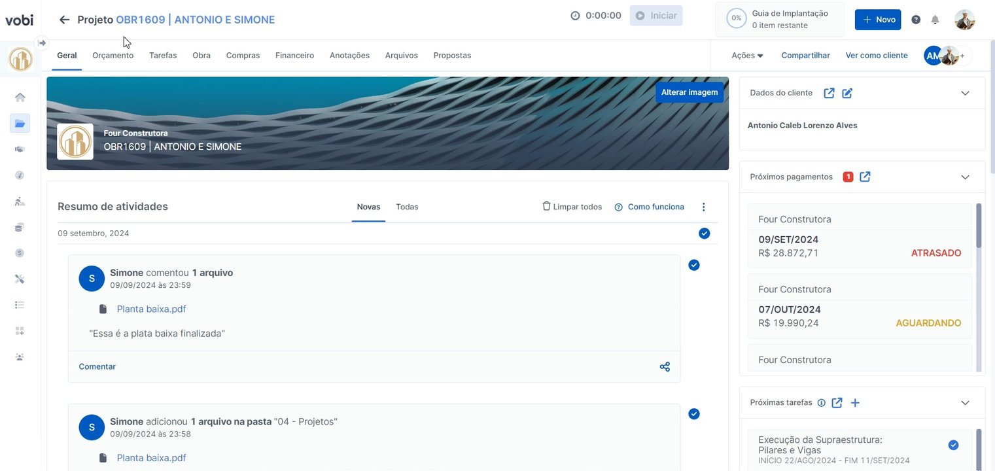
Task: Open Próximos pagamentos in new window
Action: [865, 177]
